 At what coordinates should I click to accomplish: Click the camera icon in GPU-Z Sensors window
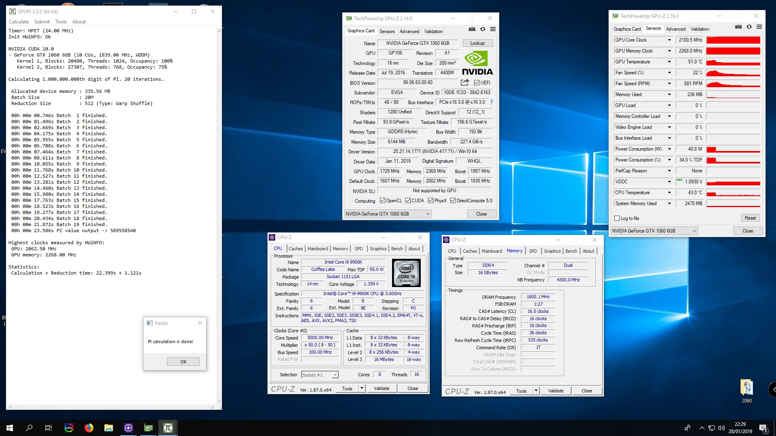(x=738, y=27)
